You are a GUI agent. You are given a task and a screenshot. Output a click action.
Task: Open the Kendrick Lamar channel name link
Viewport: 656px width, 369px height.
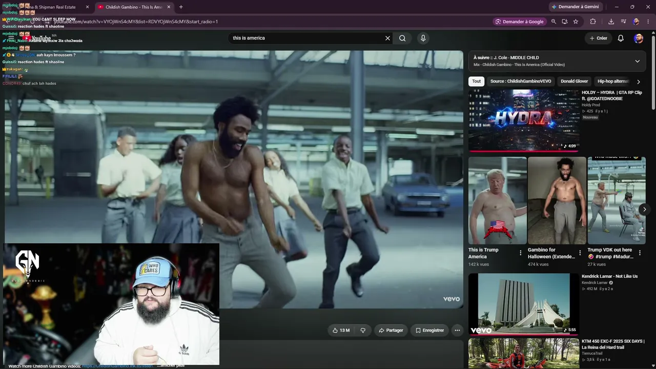click(594, 283)
